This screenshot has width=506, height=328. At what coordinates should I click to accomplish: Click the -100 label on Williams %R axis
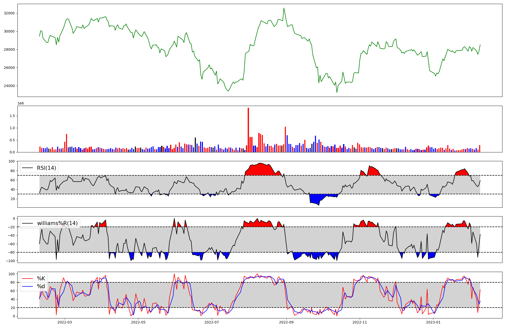[x=10, y=261]
